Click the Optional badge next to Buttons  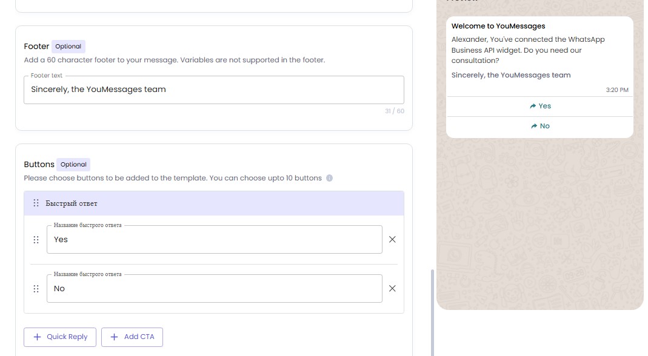tap(73, 165)
